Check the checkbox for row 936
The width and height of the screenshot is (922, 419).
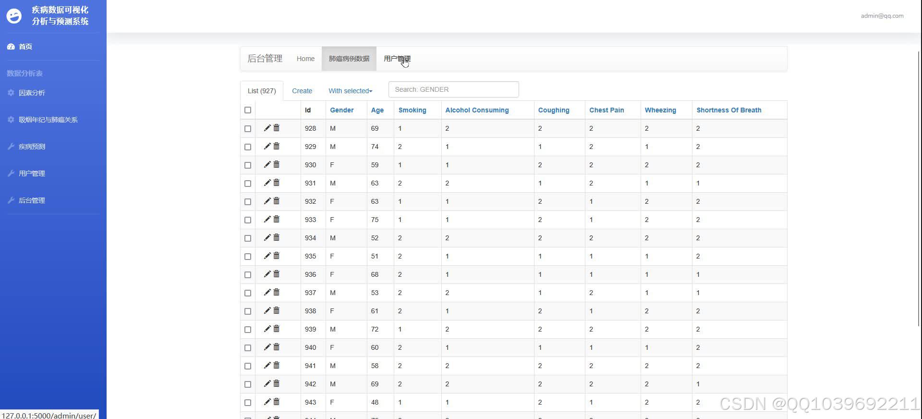coord(248,275)
